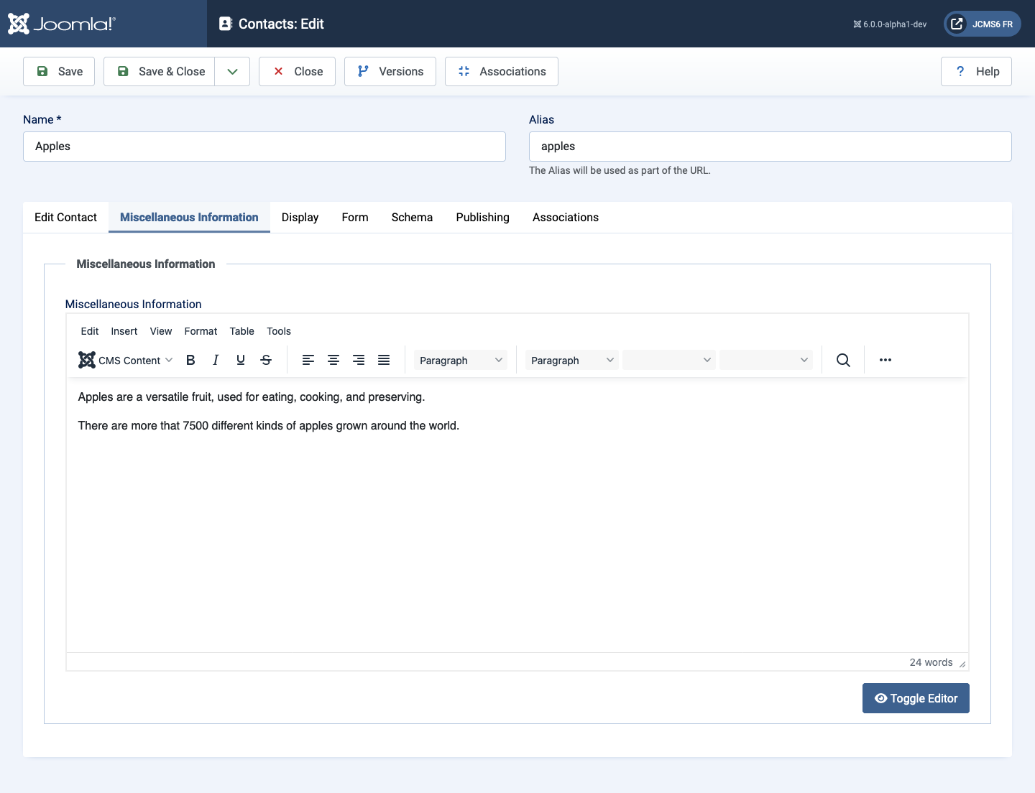
Task: Click Toggle Editor button
Action: click(x=916, y=698)
